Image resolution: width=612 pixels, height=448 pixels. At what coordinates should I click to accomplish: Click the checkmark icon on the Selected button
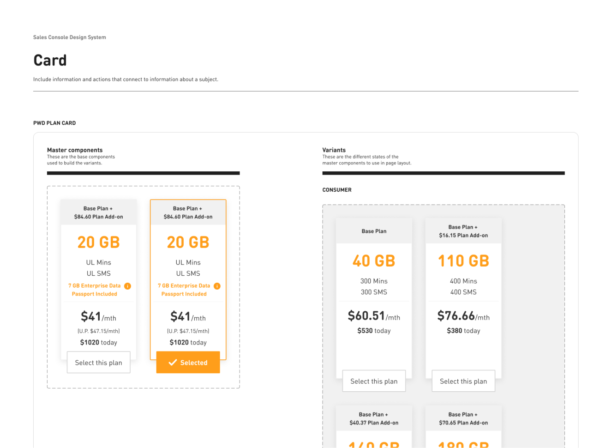click(x=173, y=363)
